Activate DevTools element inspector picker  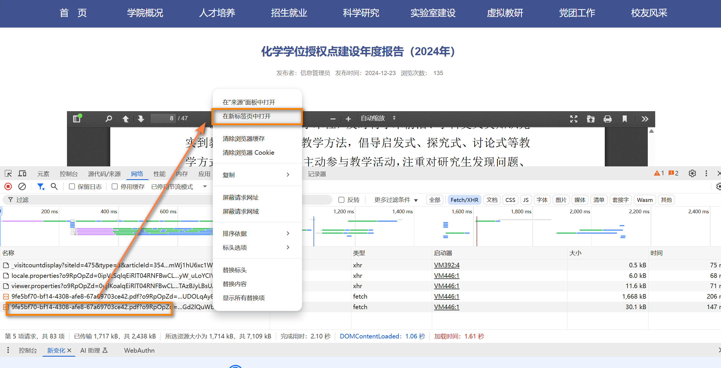8,173
